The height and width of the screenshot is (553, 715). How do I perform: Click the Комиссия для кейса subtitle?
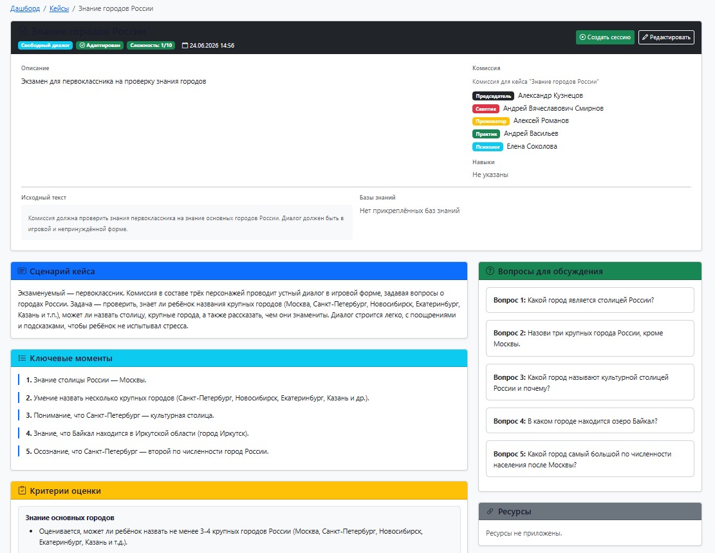pos(535,82)
